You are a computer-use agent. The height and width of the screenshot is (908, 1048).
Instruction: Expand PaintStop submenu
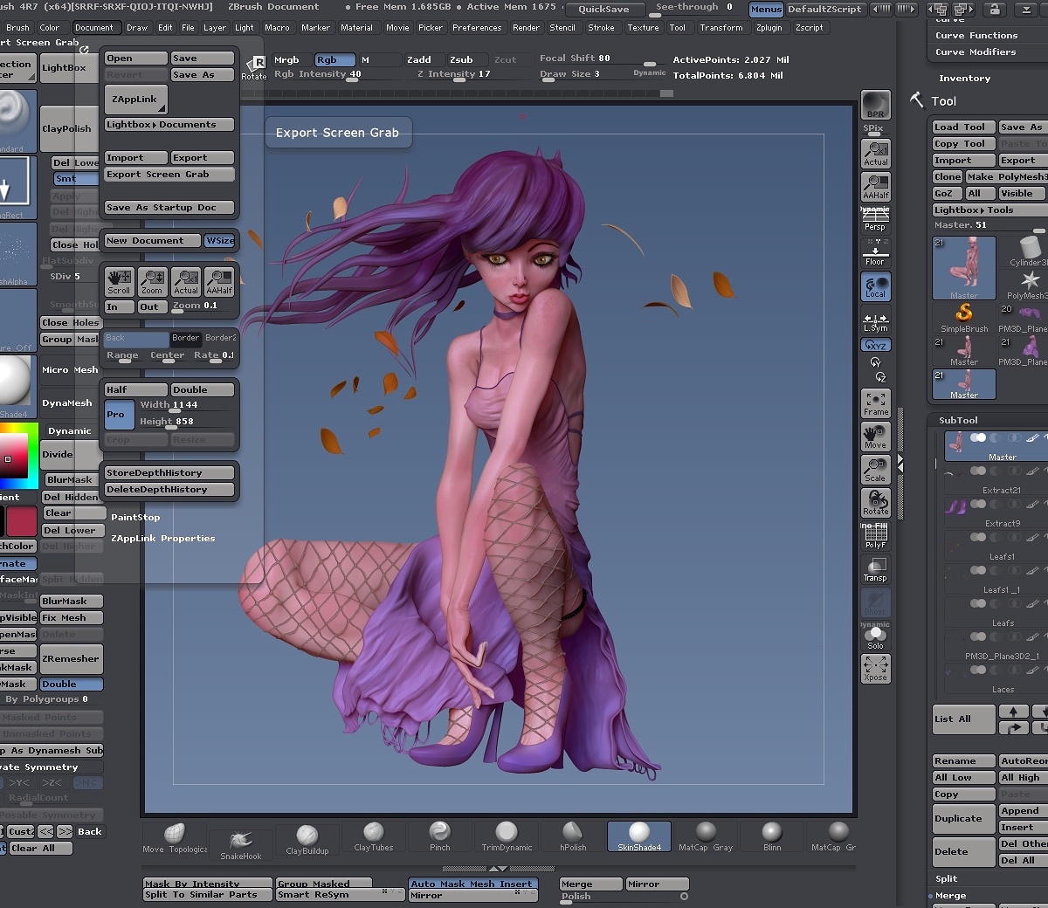pos(135,518)
